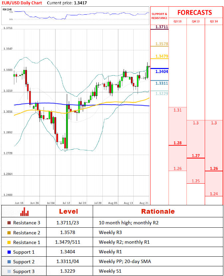This screenshot has height=276, width=224.
Task: Click the 'Weekly R1' rationale
Action: click(x=110, y=252)
